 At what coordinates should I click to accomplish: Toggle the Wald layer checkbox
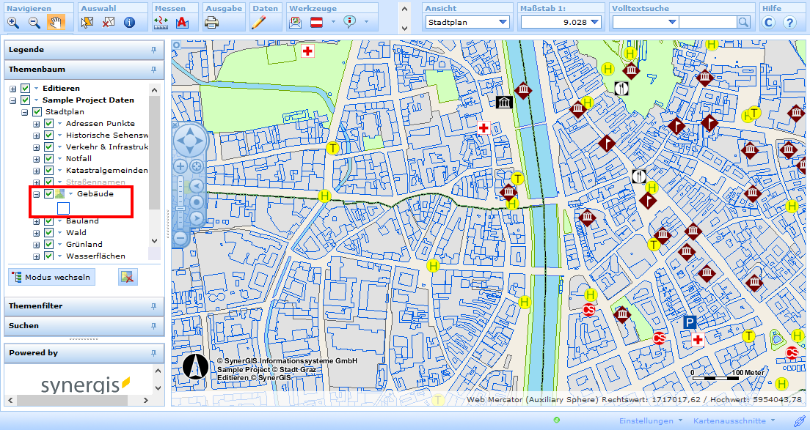click(49, 233)
